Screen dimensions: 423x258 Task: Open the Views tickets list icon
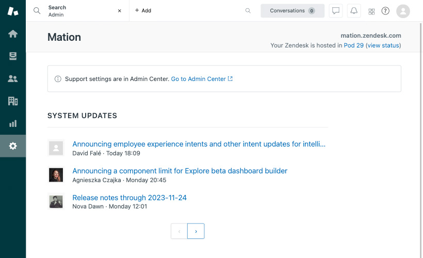point(13,56)
